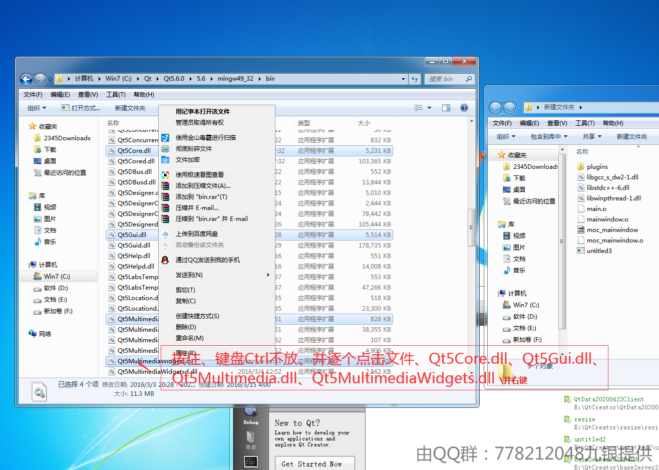Expand the 发送到(N) submenu
The image size is (659, 470).
tap(268, 275)
